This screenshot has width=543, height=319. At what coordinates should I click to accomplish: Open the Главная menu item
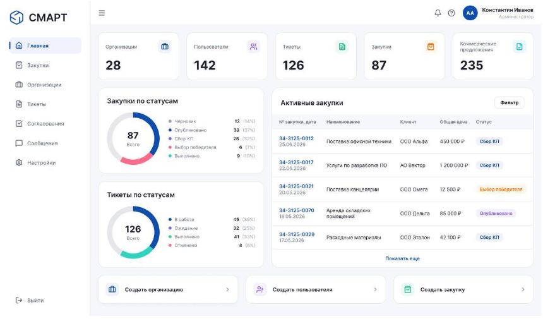[x=45, y=45]
